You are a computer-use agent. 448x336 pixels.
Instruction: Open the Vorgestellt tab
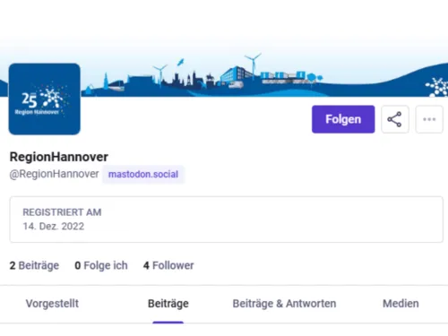[x=52, y=304]
